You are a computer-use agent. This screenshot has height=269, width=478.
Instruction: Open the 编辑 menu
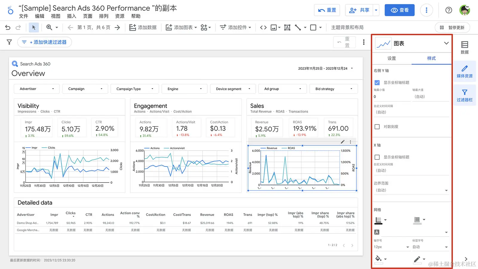[x=40, y=16]
